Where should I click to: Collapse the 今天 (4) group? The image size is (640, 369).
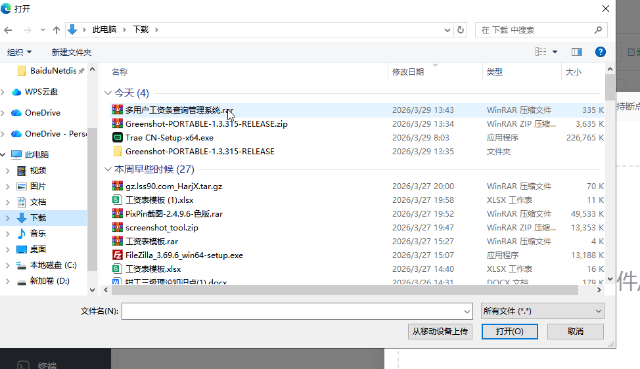108,93
